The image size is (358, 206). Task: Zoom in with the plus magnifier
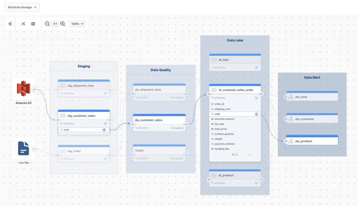tap(63, 24)
